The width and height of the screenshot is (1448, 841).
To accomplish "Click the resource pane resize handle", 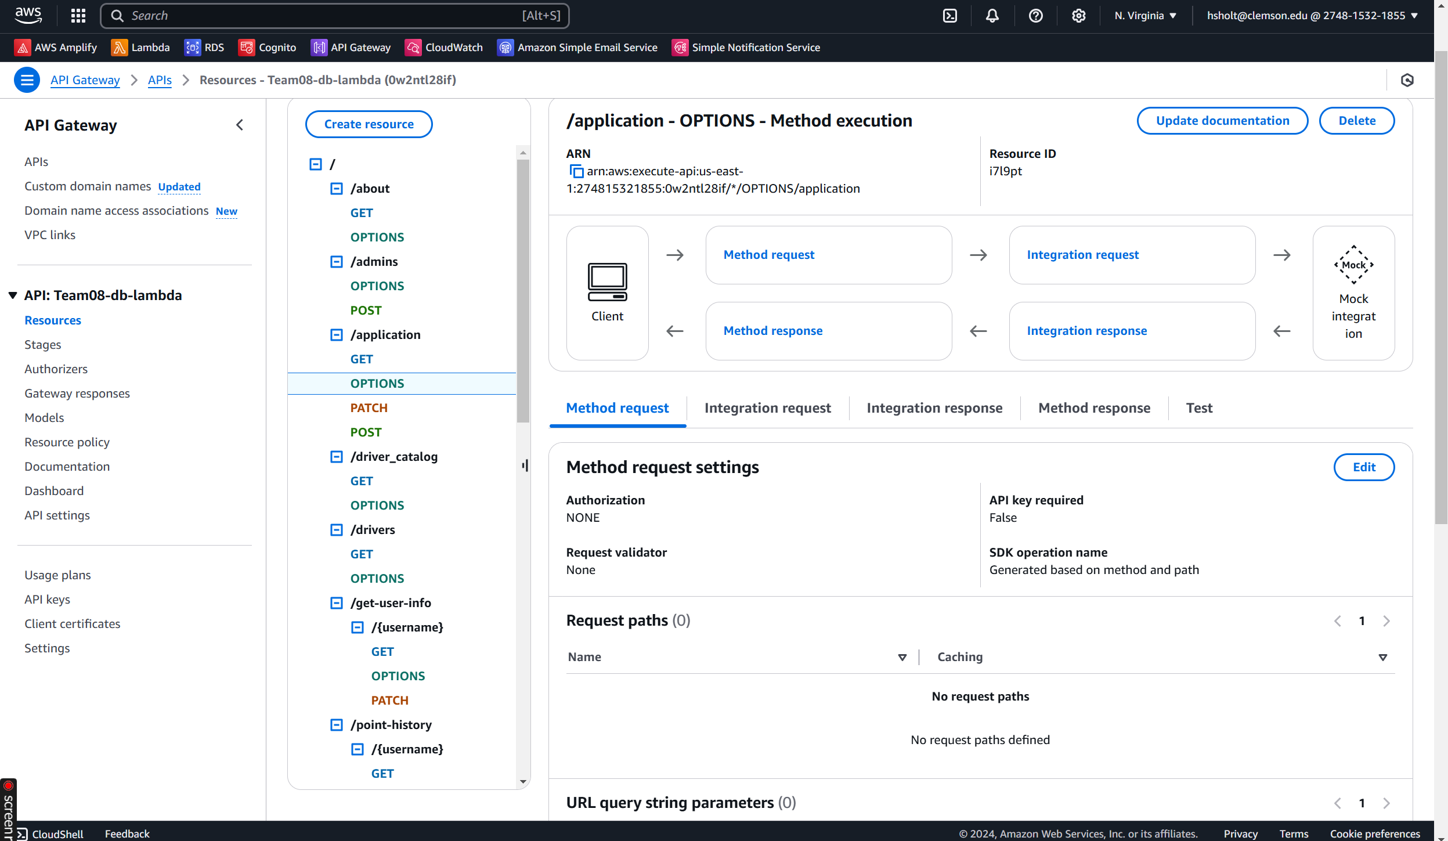I will [x=525, y=465].
